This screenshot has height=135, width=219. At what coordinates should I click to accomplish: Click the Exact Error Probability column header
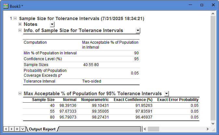178,100
